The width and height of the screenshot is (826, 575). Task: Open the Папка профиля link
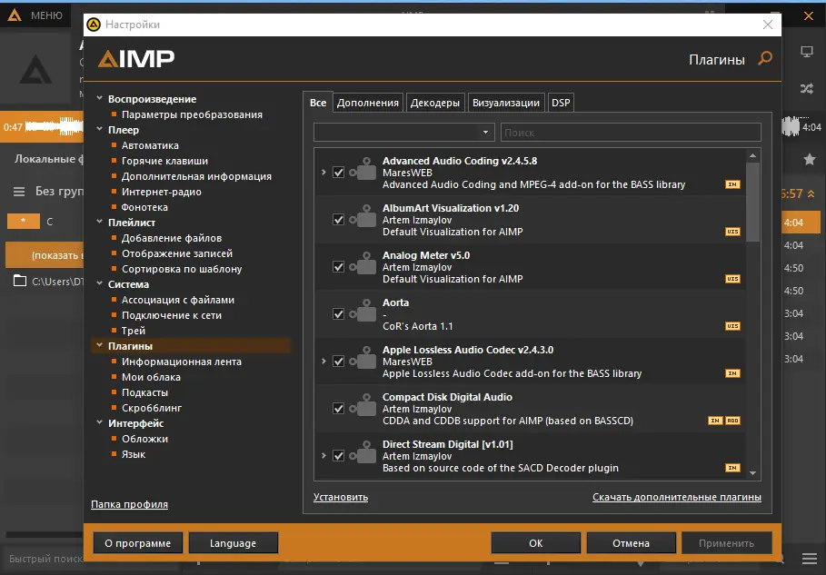130,504
